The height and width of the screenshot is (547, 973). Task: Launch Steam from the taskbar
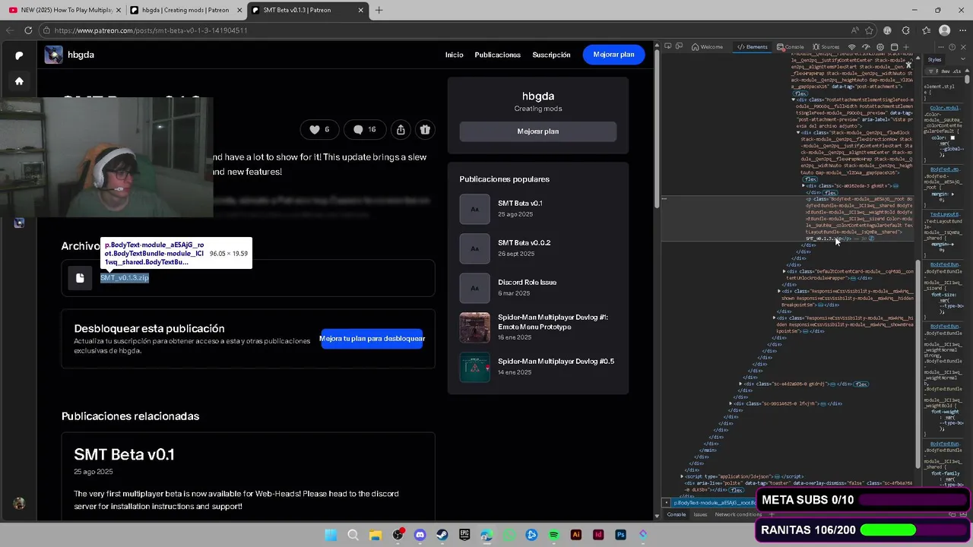pyautogui.click(x=442, y=535)
